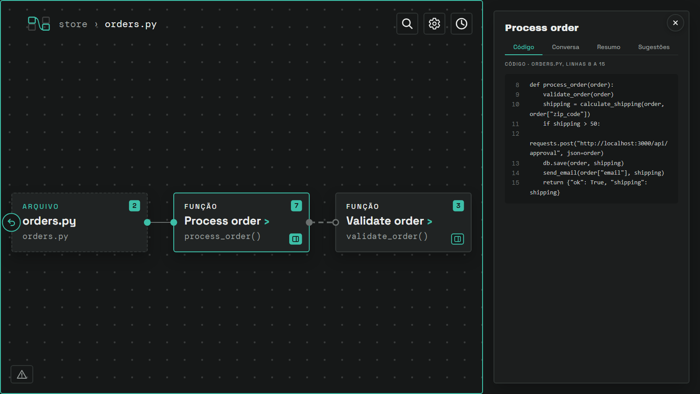Click the input connector of Validate order
Screen dimensions: 700x394
(x=336, y=222)
